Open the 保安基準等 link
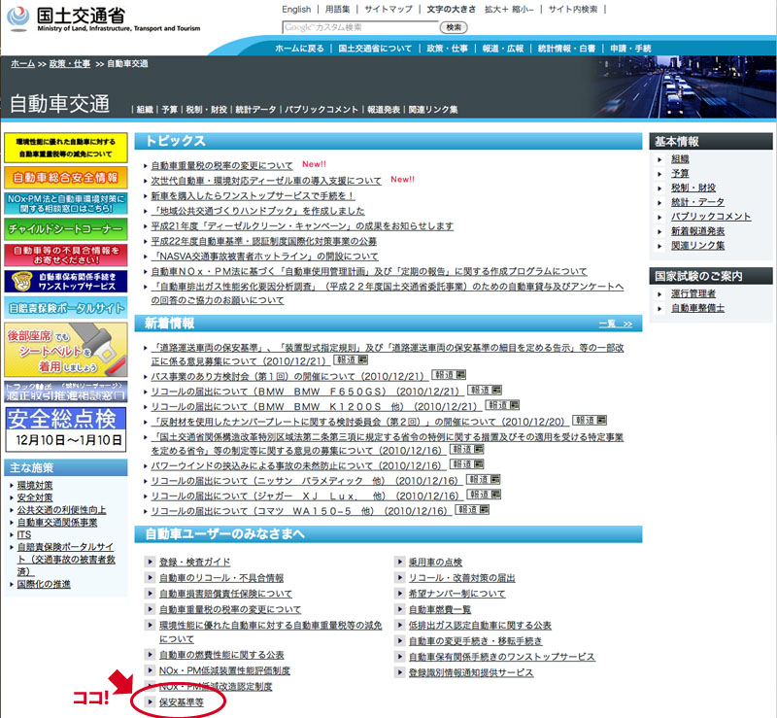Image resolution: width=777 pixels, height=718 pixels. click(182, 701)
